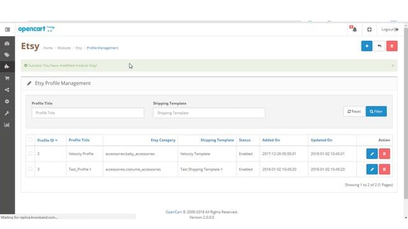Click the Etsy Profile Management panel heading
This screenshot has height=229, width=408.
click(x=62, y=83)
